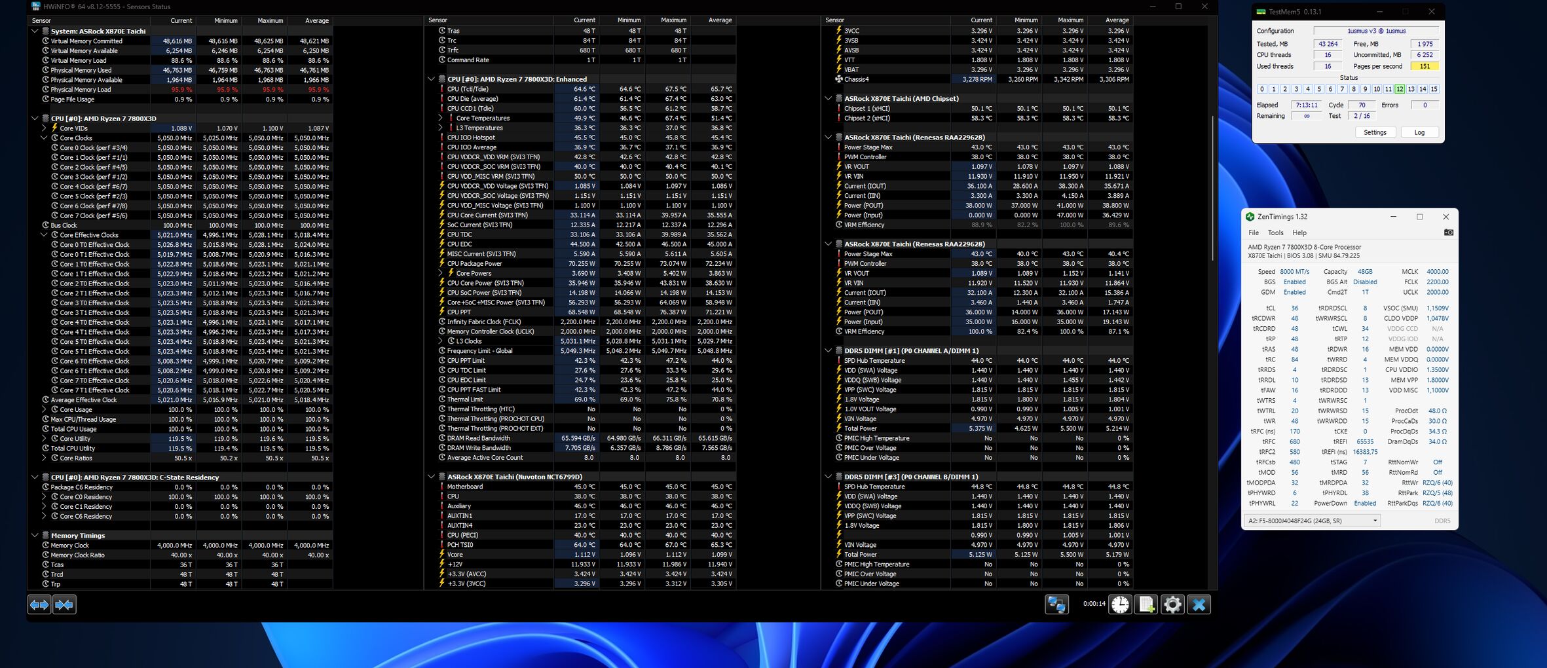This screenshot has height=668, width=1547.
Task: Open the File menu in ZenTimings
Action: point(1253,232)
